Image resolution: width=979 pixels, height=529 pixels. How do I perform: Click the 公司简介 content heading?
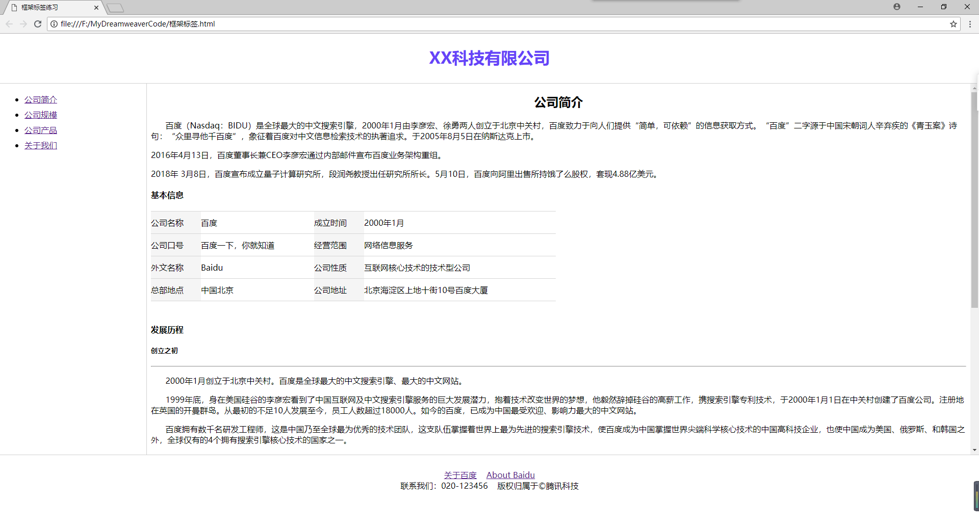click(x=558, y=102)
